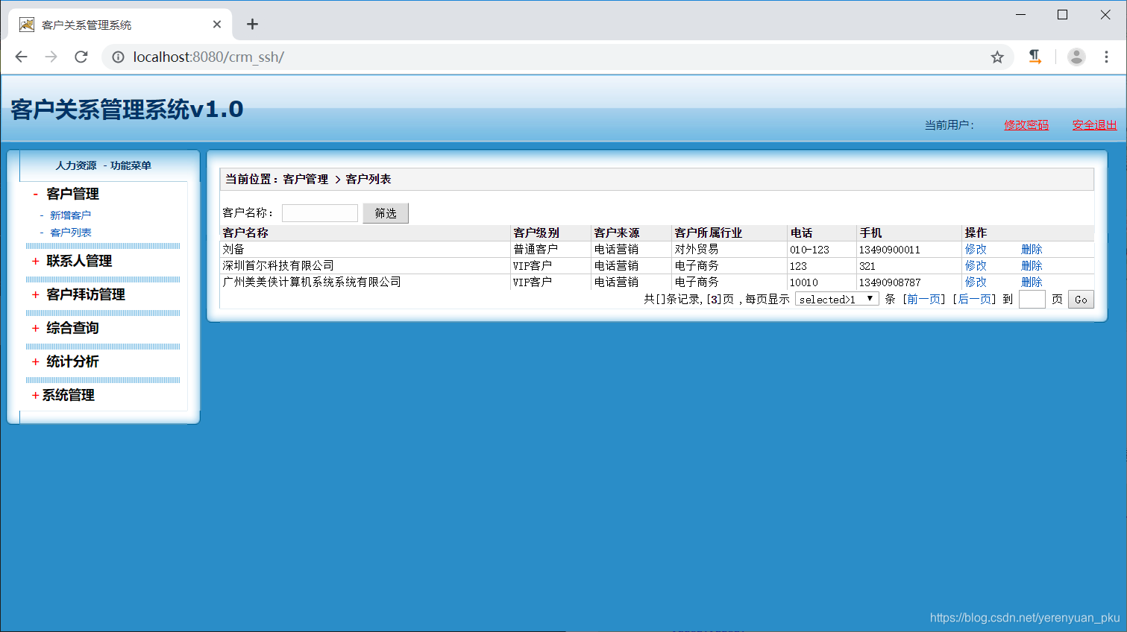The height and width of the screenshot is (632, 1127).
Task: Open the Chrome profile avatar
Action: click(1076, 57)
